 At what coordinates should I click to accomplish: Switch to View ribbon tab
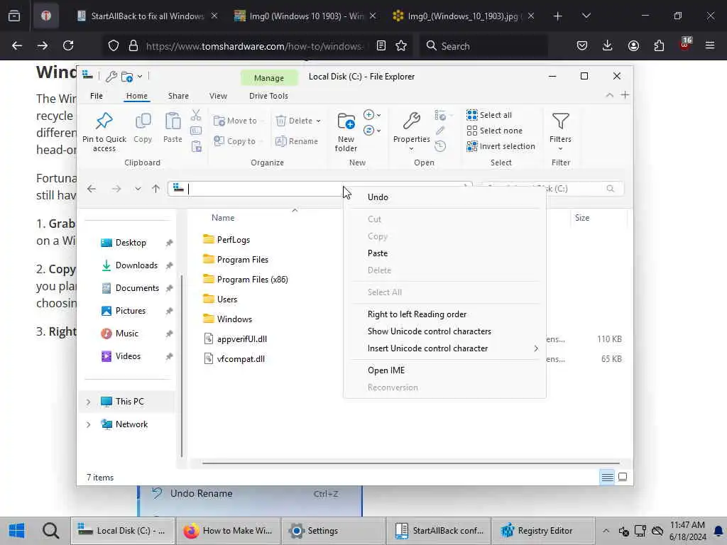tap(218, 96)
